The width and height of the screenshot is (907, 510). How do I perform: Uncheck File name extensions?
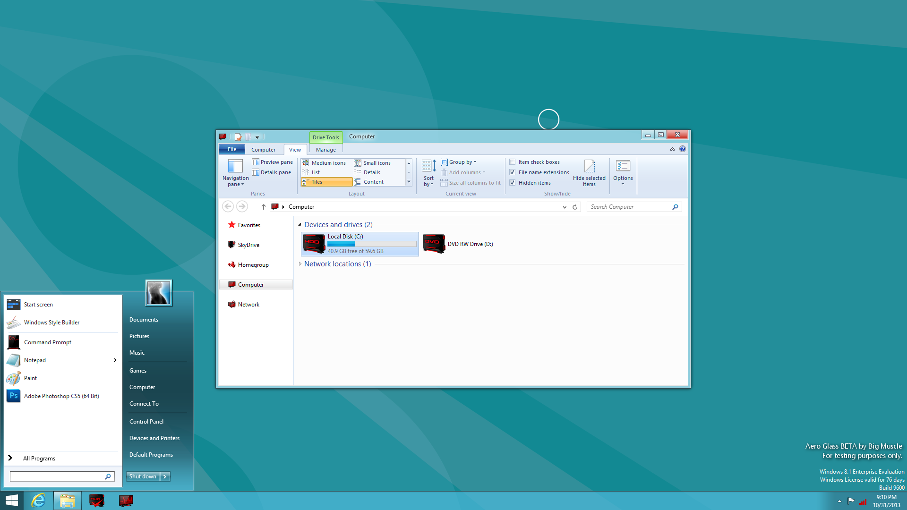click(x=513, y=172)
